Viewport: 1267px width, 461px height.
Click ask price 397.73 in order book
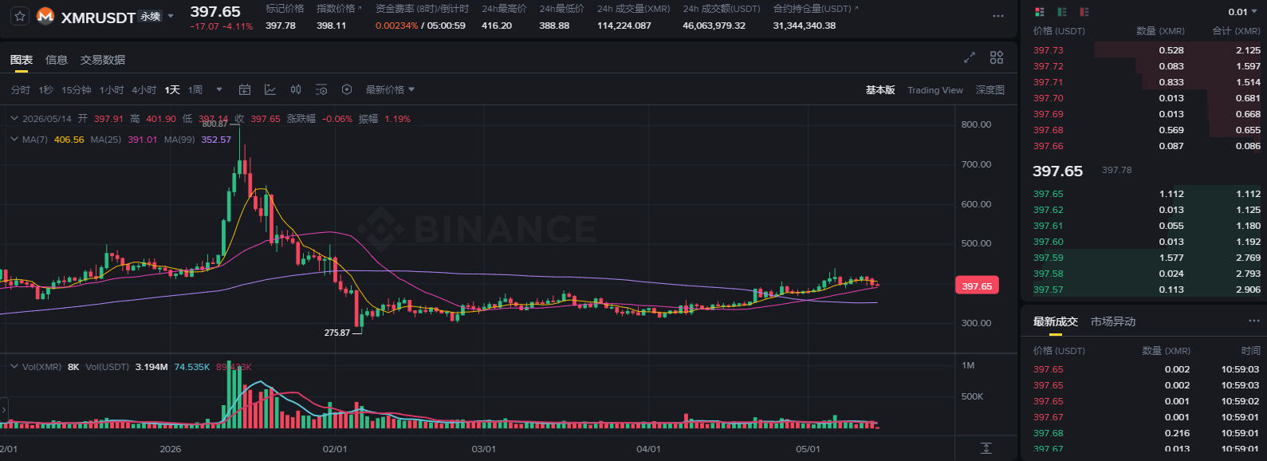(1048, 50)
